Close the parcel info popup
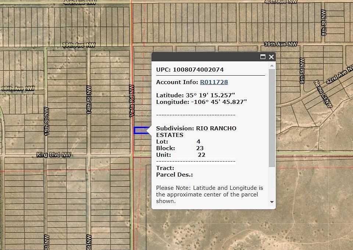 271,57
